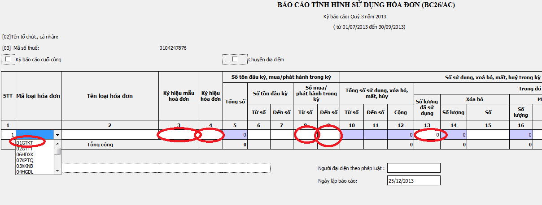Click the dropdown list scroll-up arrow
The width and height of the screenshot is (542, 205).
point(57,143)
